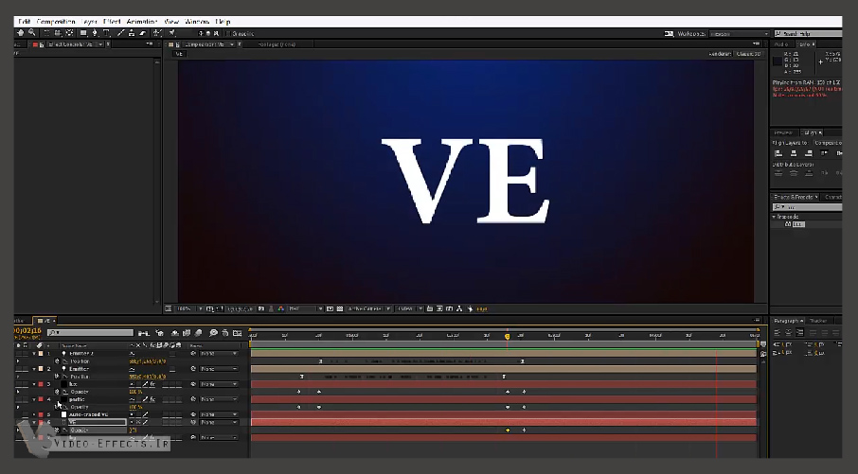Image resolution: width=858 pixels, height=474 pixels.
Task: Select the Brush tool
Action: [121, 33]
